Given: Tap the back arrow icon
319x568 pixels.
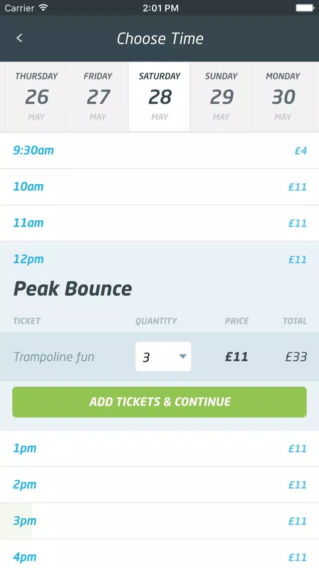Looking at the screenshot, I should pos(19,38).
